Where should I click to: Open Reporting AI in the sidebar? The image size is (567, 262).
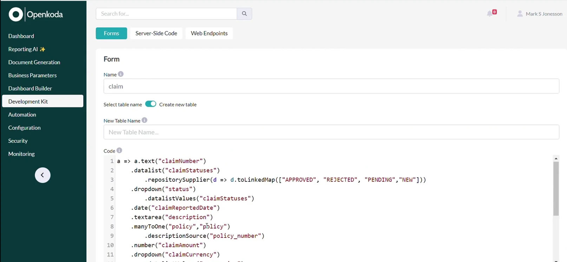[x=23, y=49]
